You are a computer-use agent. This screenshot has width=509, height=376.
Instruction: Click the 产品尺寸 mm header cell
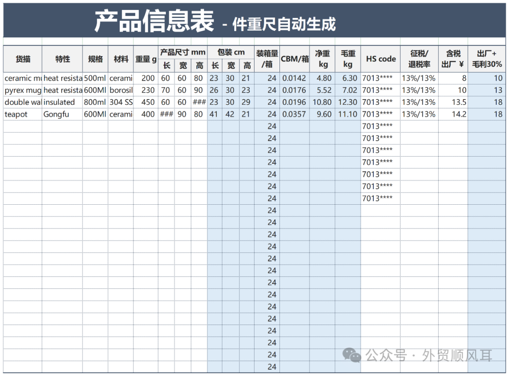[x=182, y=52]
